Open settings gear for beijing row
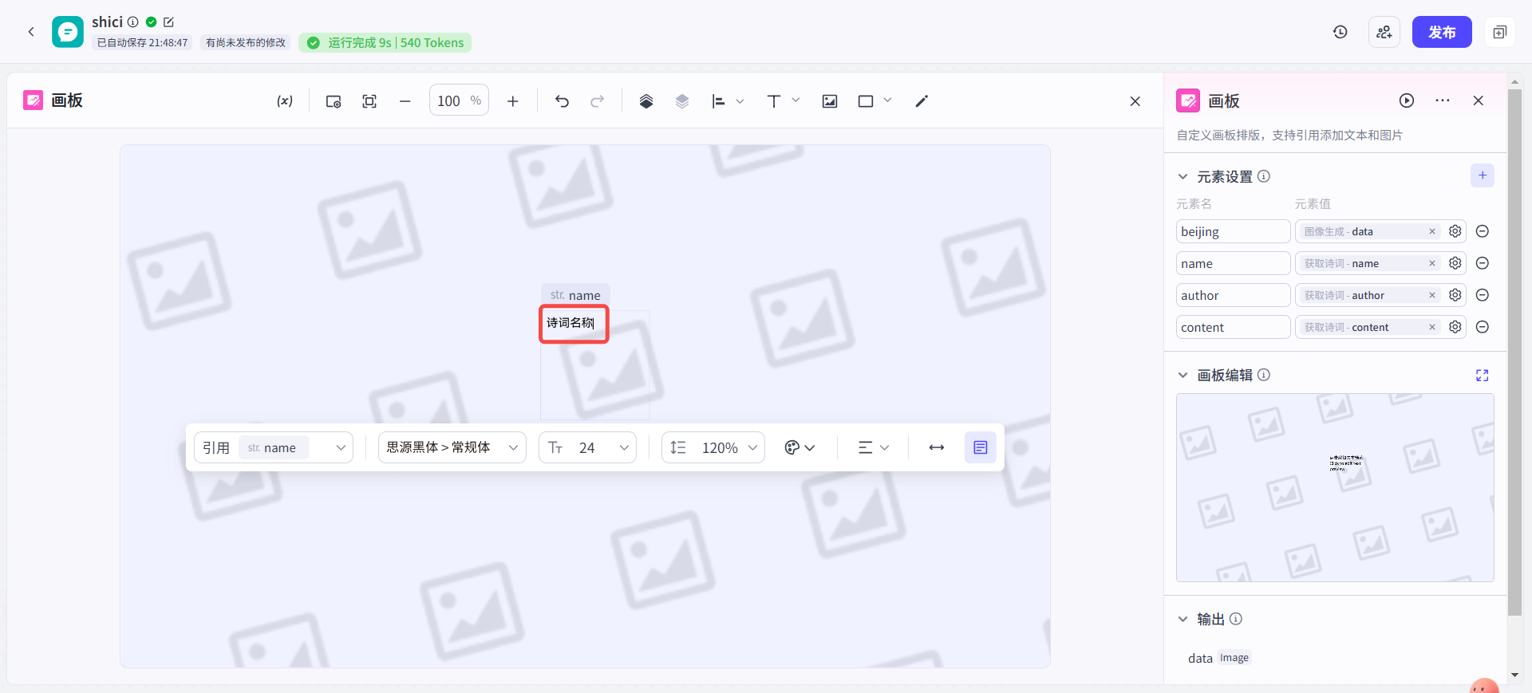The height and width of the screenshot is (693, 1532). tap(1455, 231)
